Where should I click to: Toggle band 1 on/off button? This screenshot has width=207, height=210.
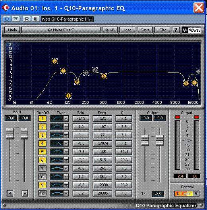42,118
